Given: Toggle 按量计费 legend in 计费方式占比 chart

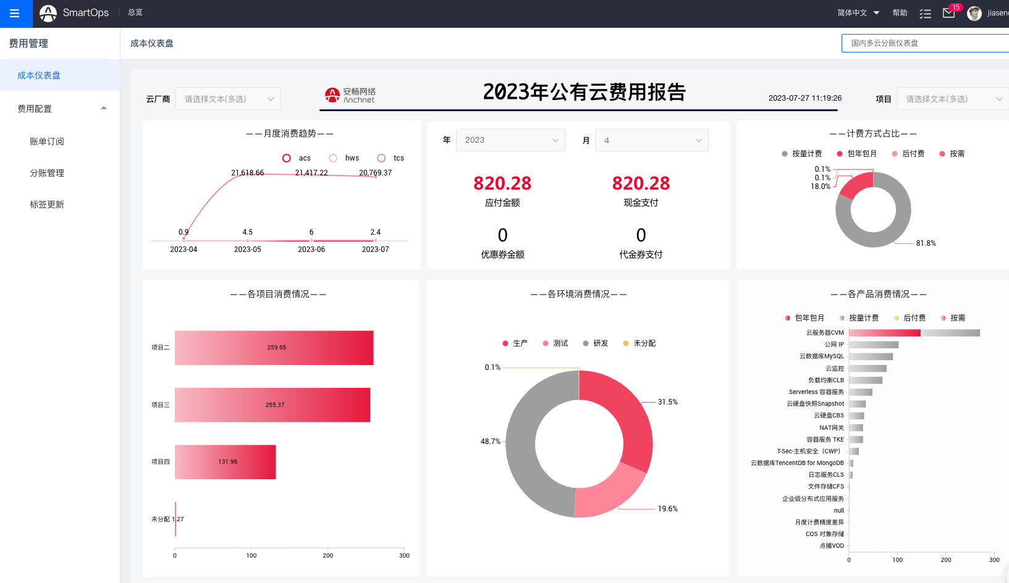Looking at the screenshot, I should pyautogui.click(x=801, y=154).
